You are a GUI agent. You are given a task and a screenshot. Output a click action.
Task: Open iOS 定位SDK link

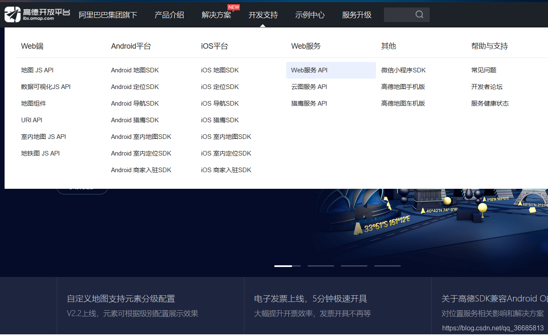point(220,87)
